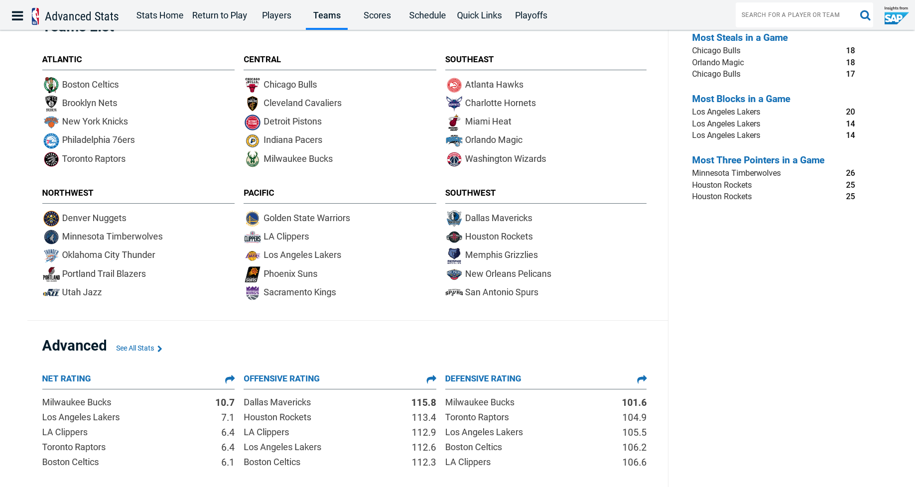
Task: Go to Stats Home
Action: (x=160, y=15)
